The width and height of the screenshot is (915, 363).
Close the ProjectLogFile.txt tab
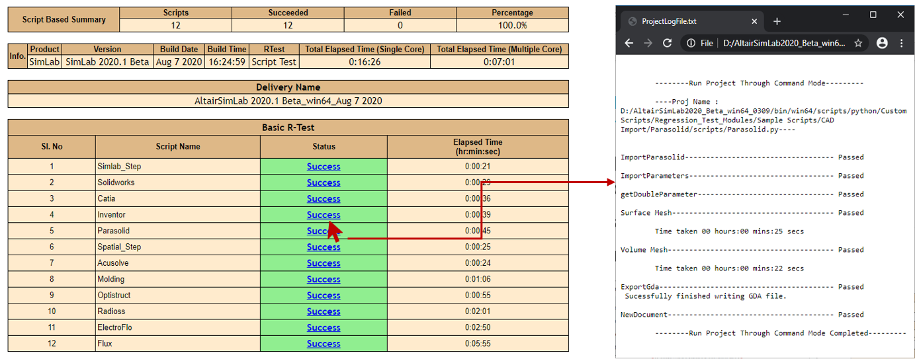coord(756,21)
